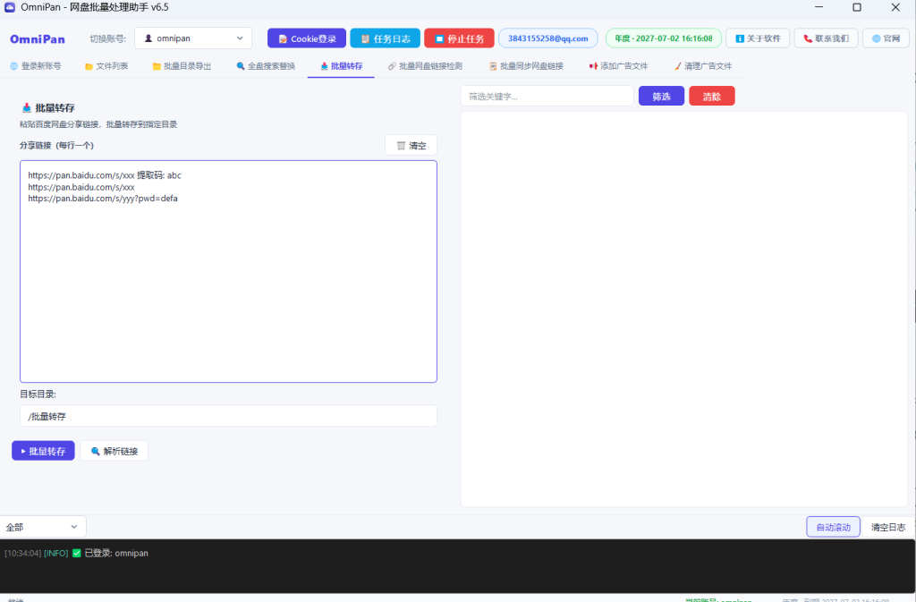Image resolution: width=916 pixels, height=602 pixels.
Task: Visit 官网 website button
Action: tap(886, 38)
